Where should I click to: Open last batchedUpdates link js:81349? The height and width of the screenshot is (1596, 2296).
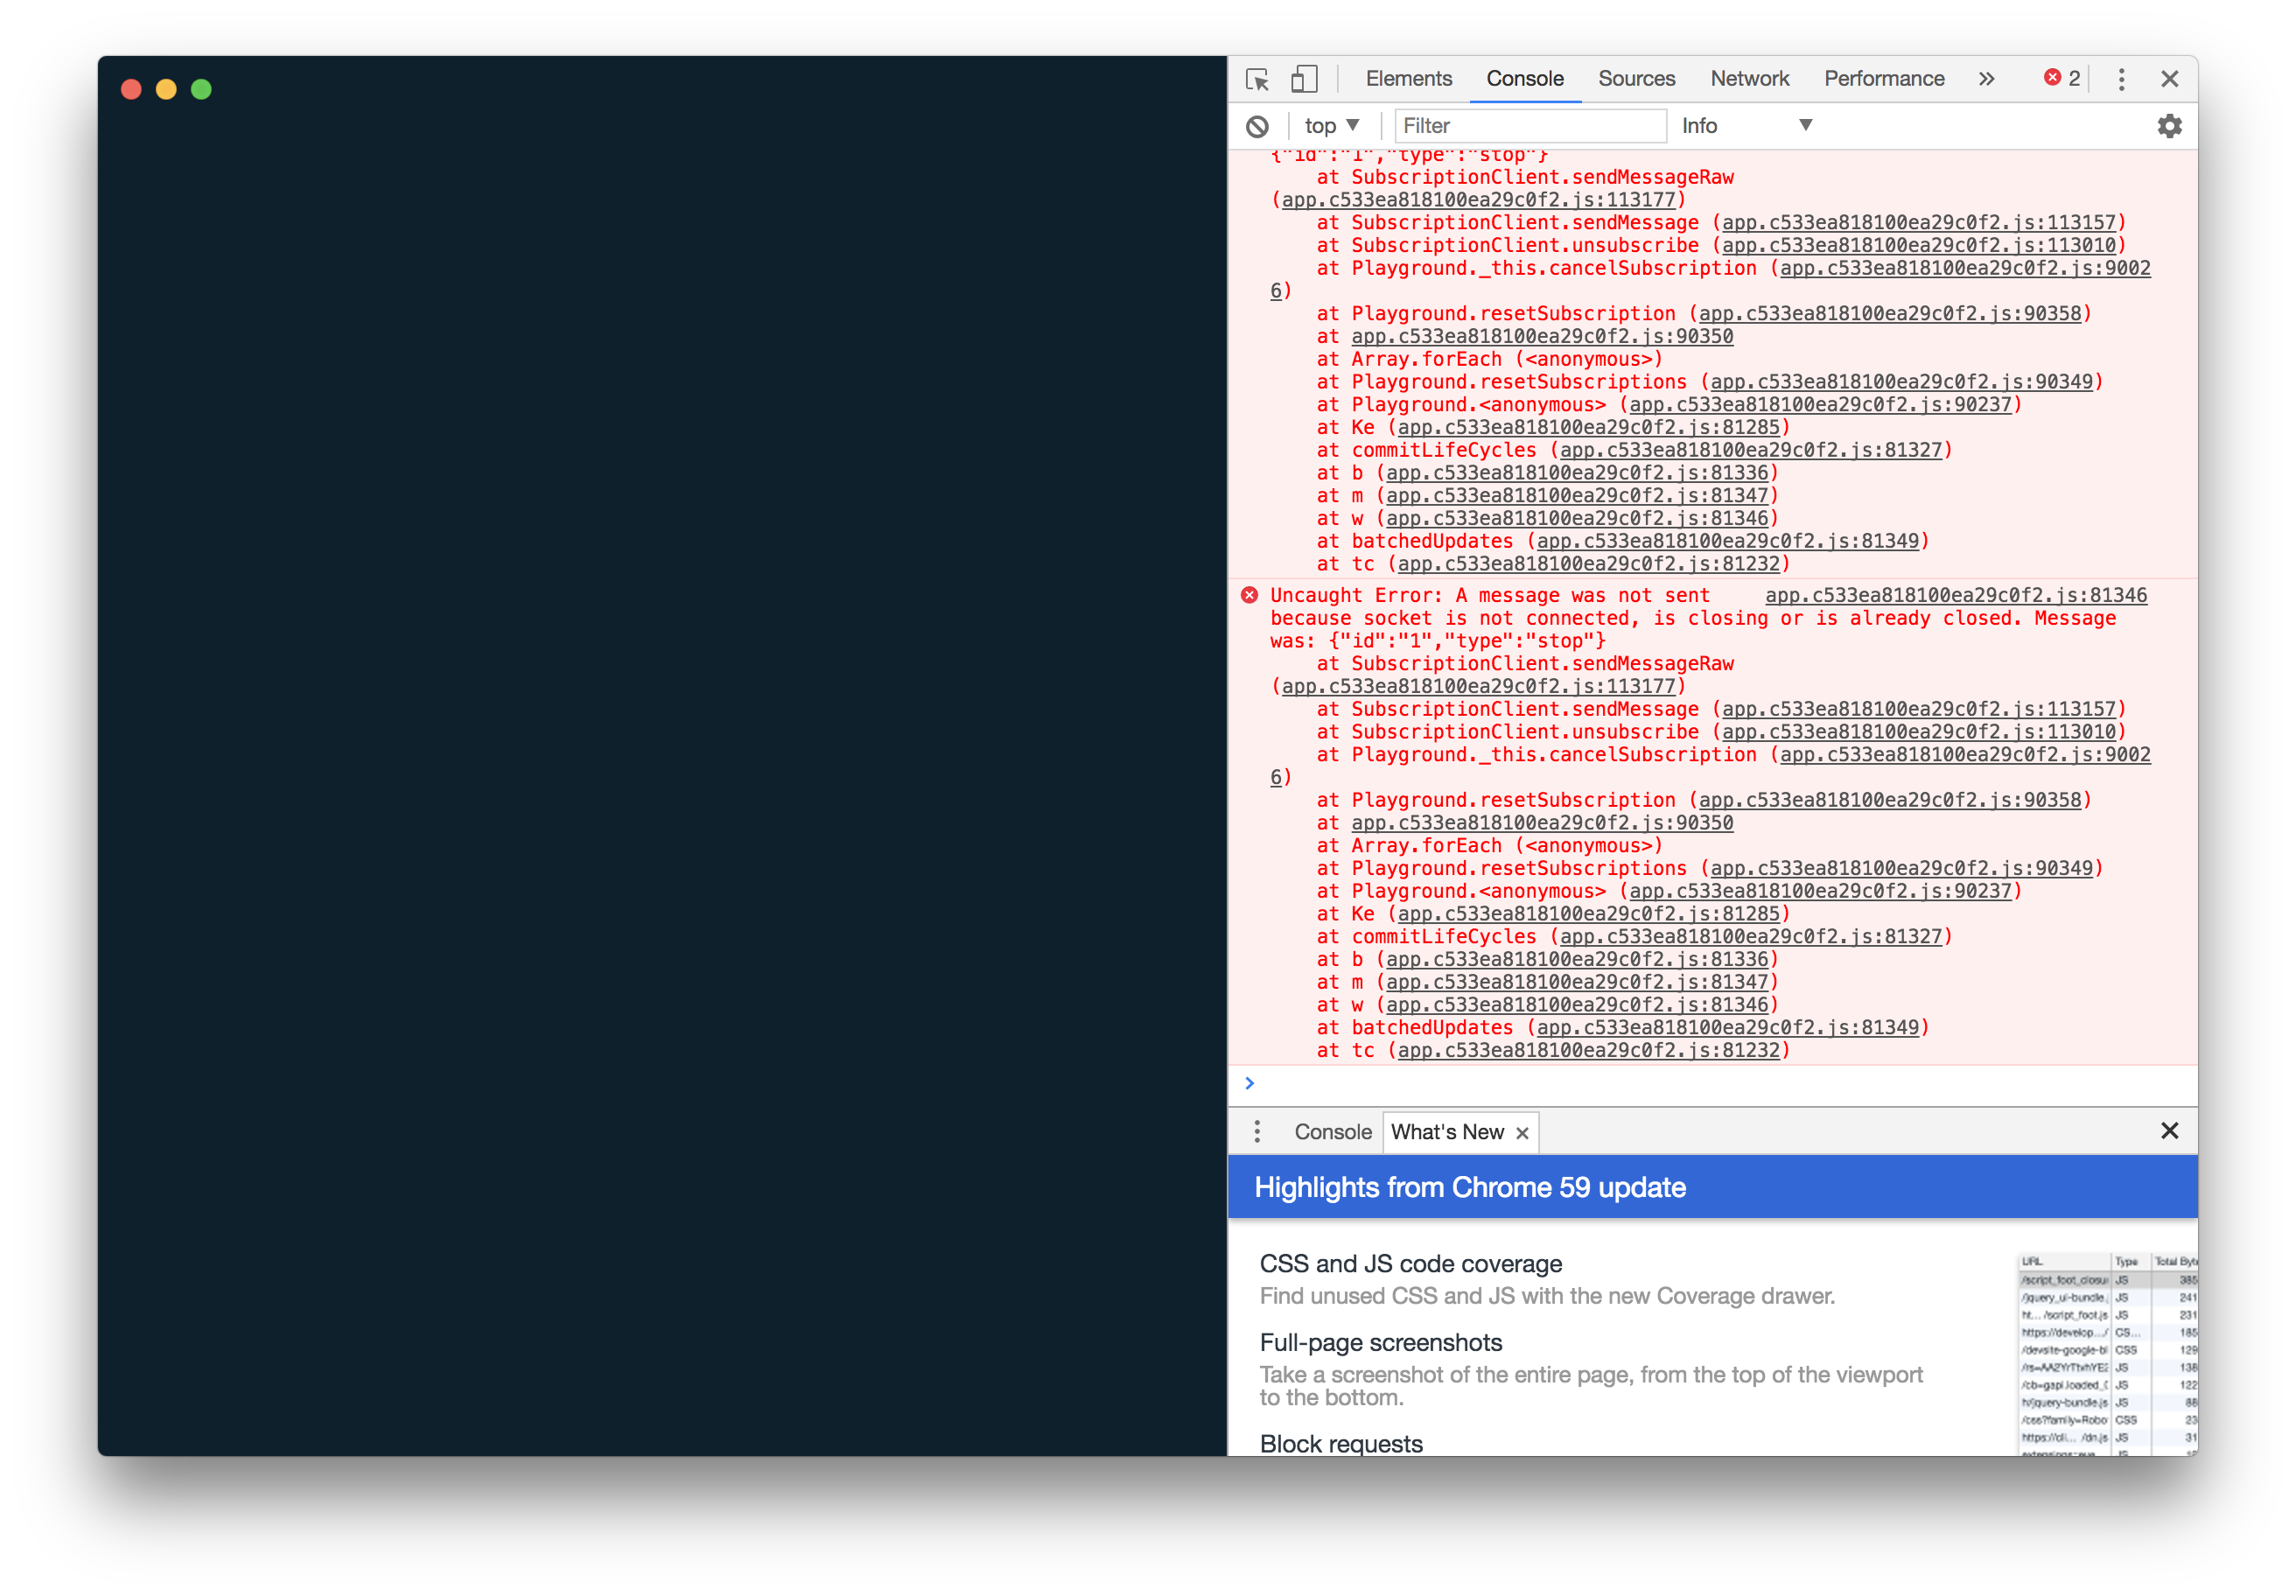coord(1727,1028)
